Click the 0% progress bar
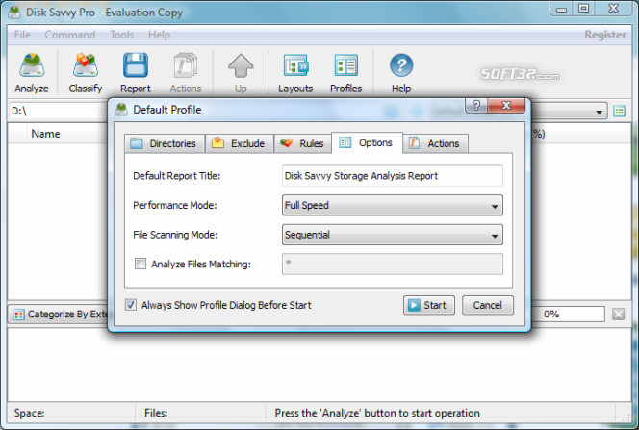 pyautogui.click(x=568, y=314)
